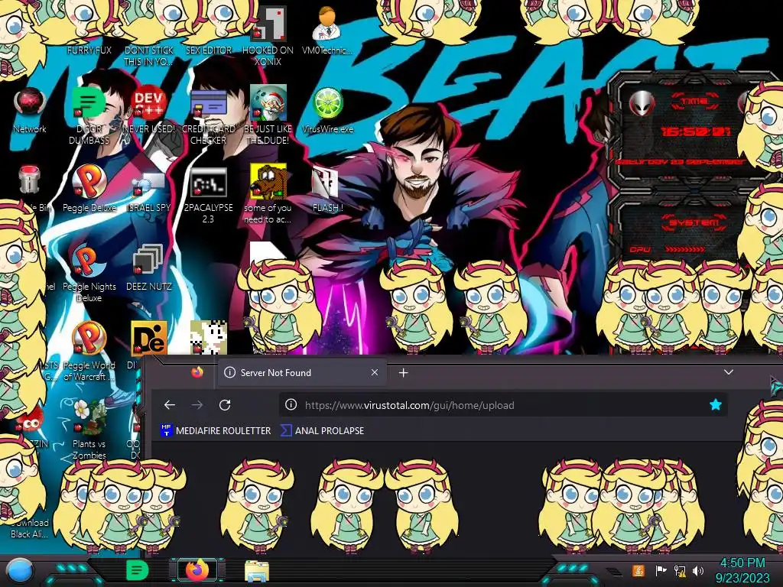
Task: Launch Plants vs Zombies
Action: [x=89, y=417]
